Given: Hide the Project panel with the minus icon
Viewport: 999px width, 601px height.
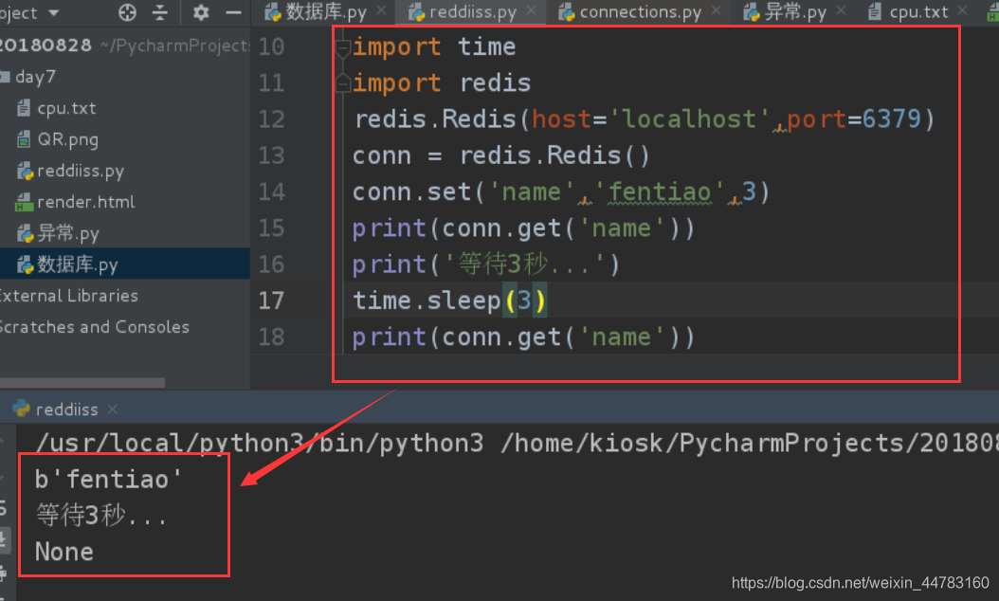Looking at the screenshot, I should pyautogui.click(x=231, y=12).
